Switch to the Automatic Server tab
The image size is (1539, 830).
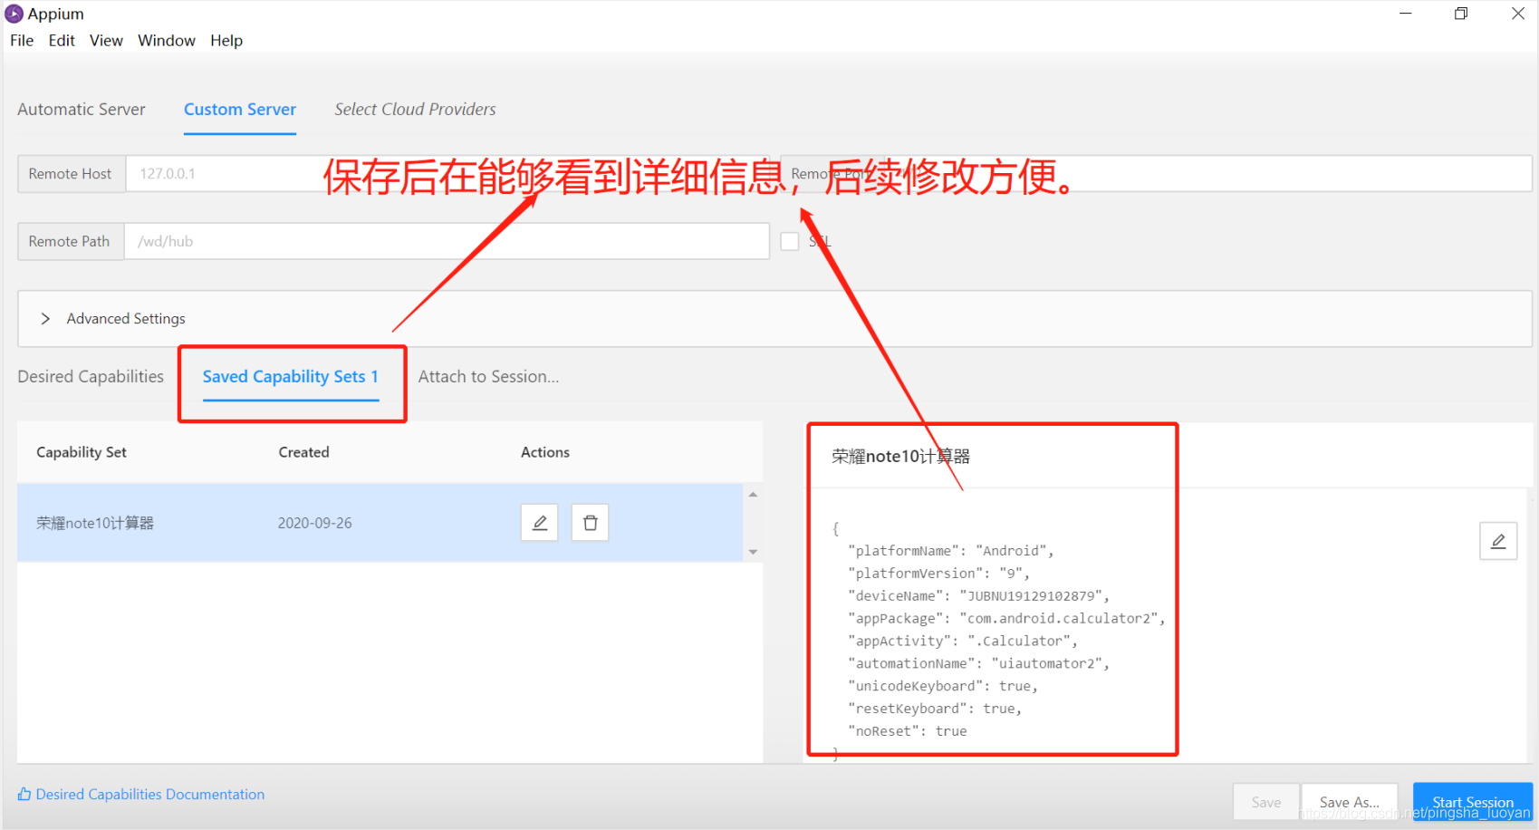pos(82,110)
